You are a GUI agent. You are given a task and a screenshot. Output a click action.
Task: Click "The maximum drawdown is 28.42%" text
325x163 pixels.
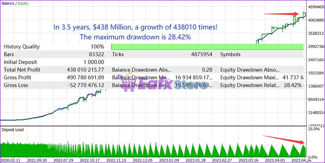click(x=135, y=37)
